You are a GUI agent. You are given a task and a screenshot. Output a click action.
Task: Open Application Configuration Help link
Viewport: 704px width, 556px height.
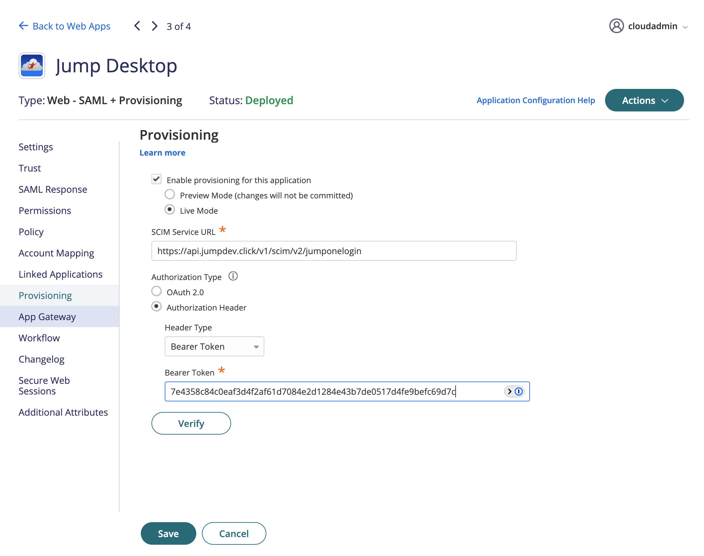click(536, 100)
